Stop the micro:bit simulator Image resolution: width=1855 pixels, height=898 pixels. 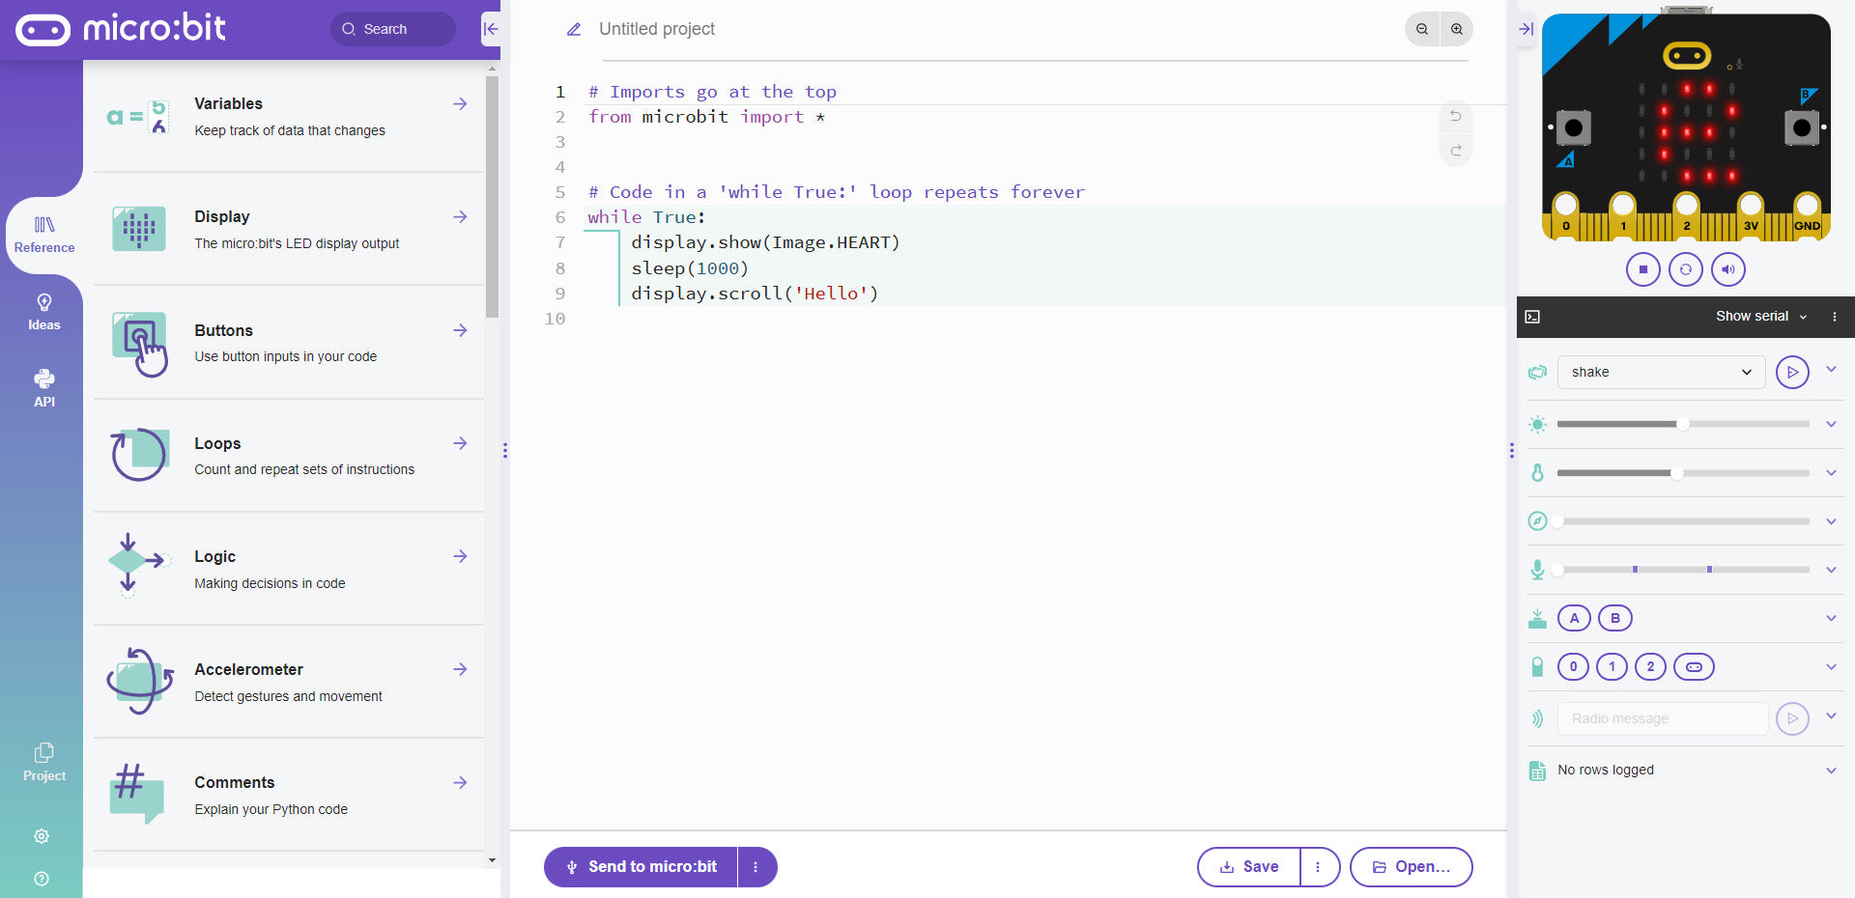pyautogui.click(x=1641, y=269)
